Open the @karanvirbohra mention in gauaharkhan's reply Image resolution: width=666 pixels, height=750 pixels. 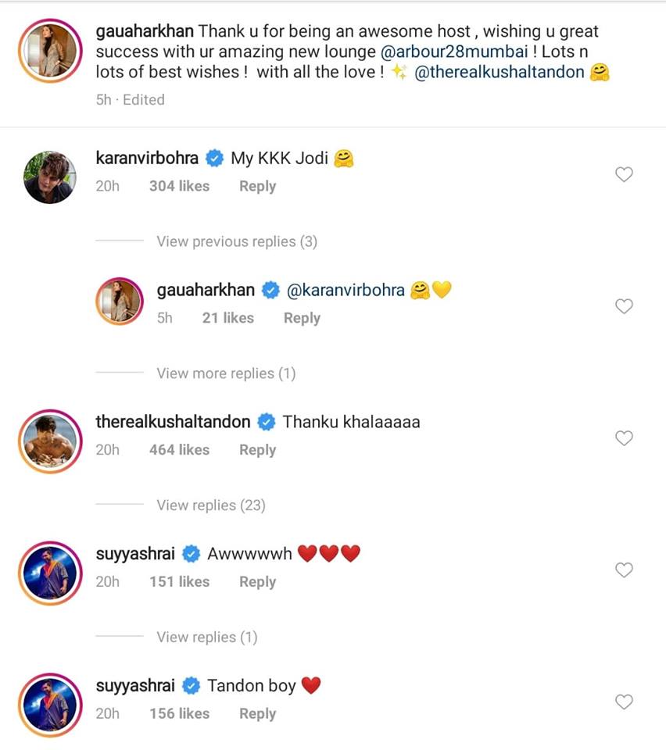(346, 289)
